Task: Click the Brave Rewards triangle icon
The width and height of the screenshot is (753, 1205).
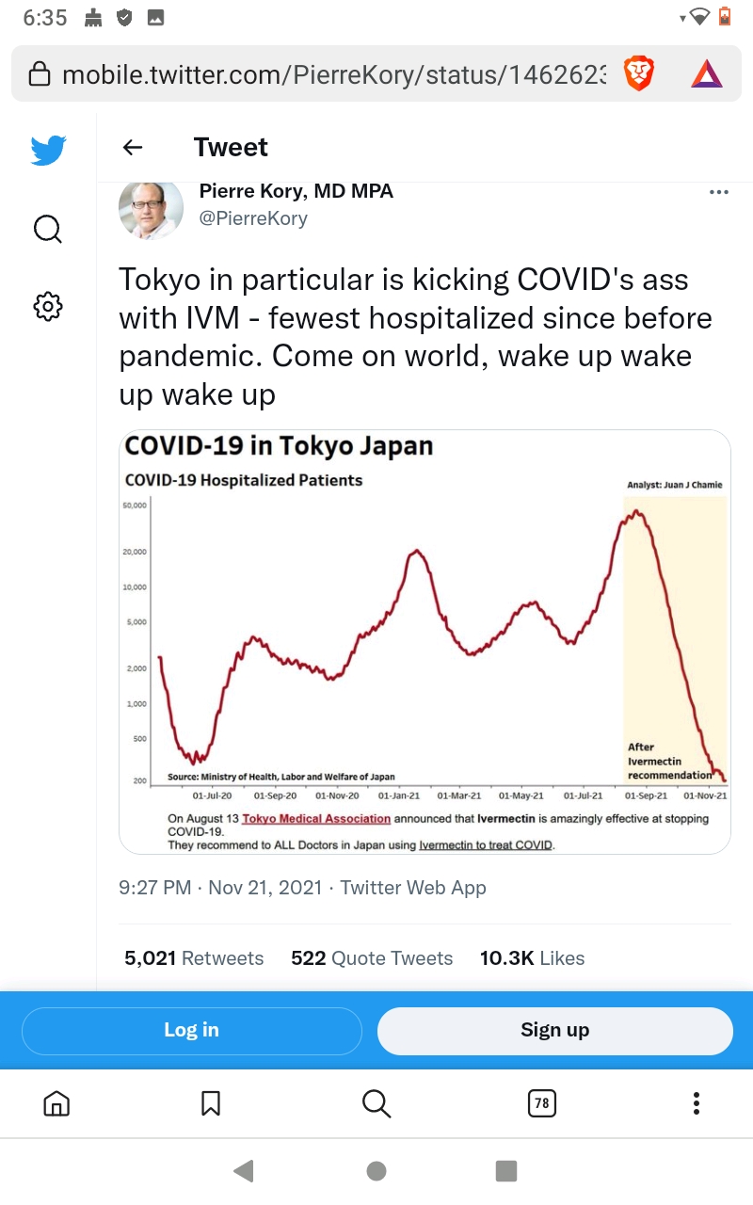Action: coord(706,73)
